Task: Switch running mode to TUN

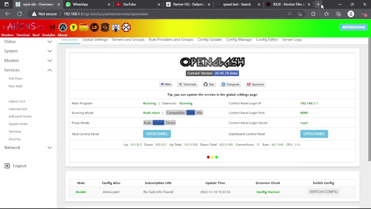Action: pyautogui.click(x=190, y=113)
